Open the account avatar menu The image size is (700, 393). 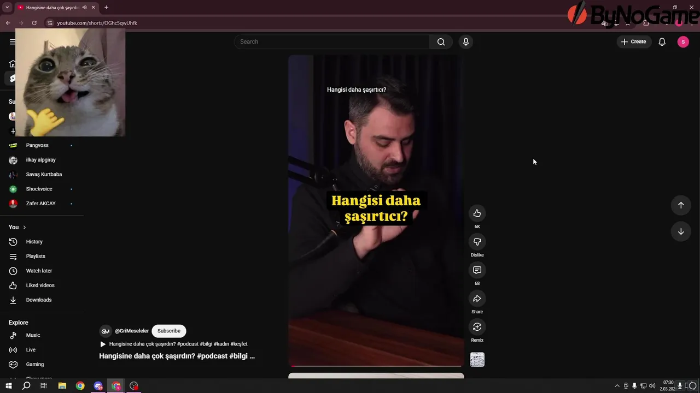click(683, 41)
